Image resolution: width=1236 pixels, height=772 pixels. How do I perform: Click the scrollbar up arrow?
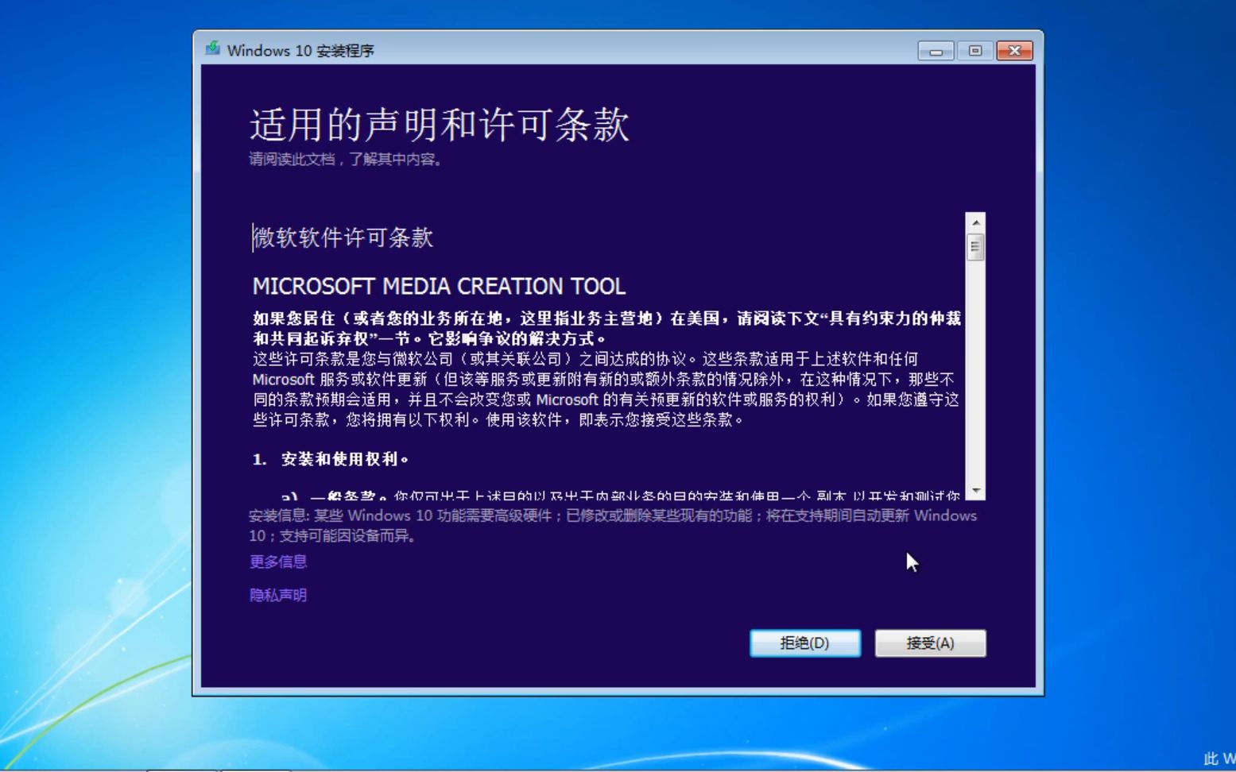(x=974, y=221)
